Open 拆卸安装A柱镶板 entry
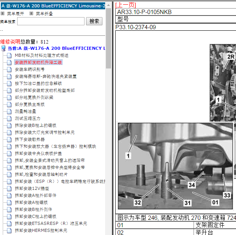The image size is (236, 235). coord(31,203)
